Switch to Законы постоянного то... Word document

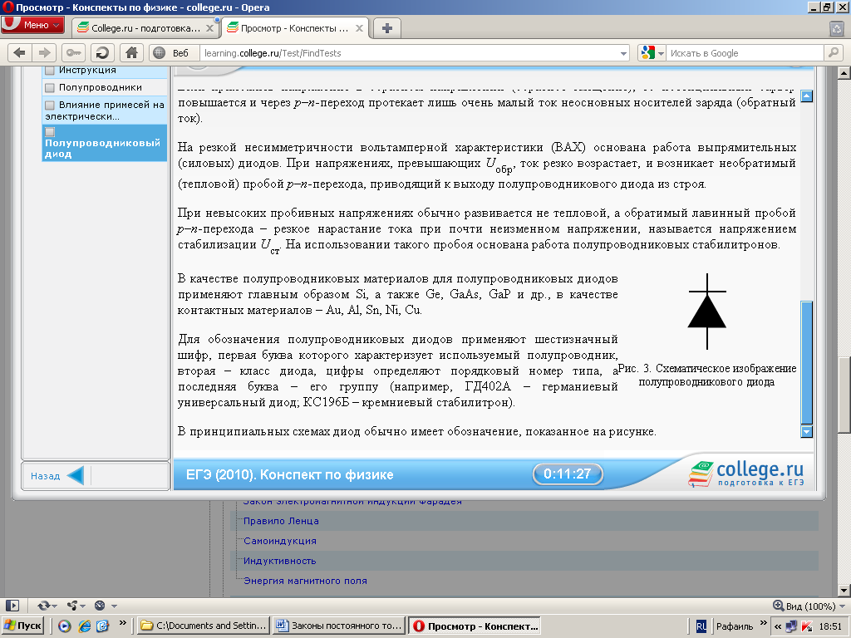click(x=339, y=626)
